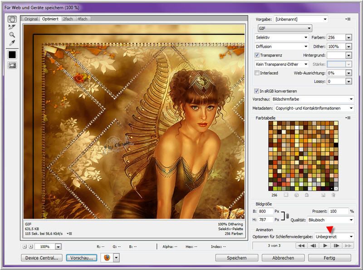Image resolution: width=363 pixels, height=270 pixels.
Task: Open the Vorgabe preset dropdown
Action: (301, 19)
